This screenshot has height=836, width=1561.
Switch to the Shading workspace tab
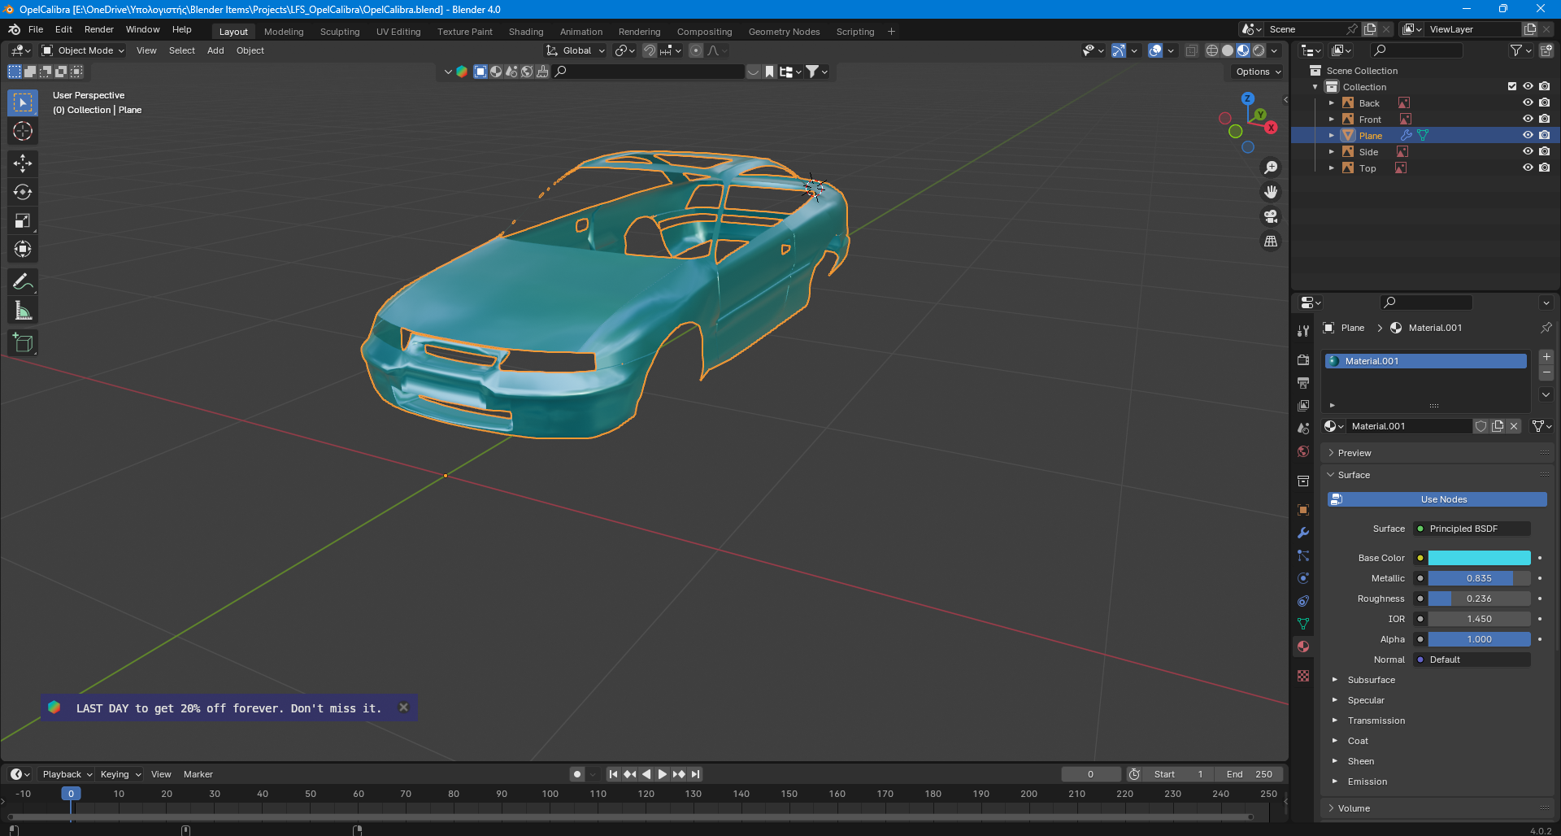[525, 32]
